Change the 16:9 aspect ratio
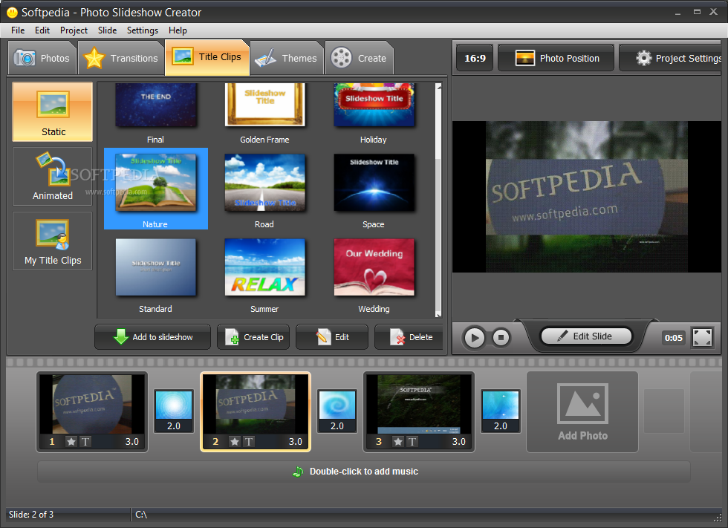728x528 pixels. click(x=475, y=58)
